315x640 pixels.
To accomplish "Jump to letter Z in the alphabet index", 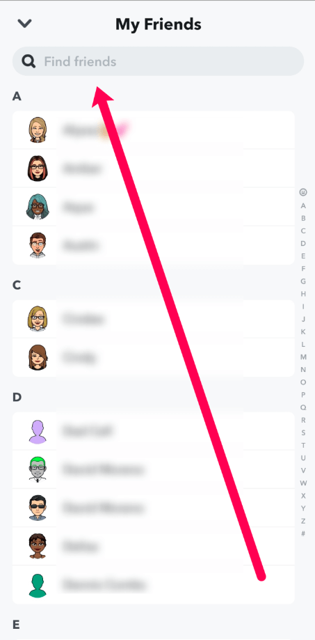I will (303, 521).
